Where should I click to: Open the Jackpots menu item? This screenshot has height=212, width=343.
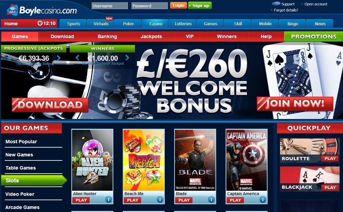pos(151,36)
